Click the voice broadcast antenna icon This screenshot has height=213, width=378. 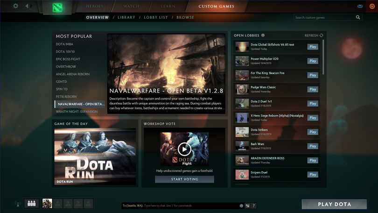point(18,204)
